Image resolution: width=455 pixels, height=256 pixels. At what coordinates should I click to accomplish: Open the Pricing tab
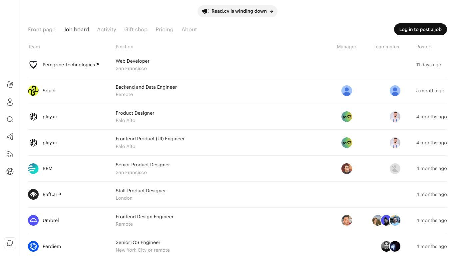pyautogui.click(x=165, y=29)
